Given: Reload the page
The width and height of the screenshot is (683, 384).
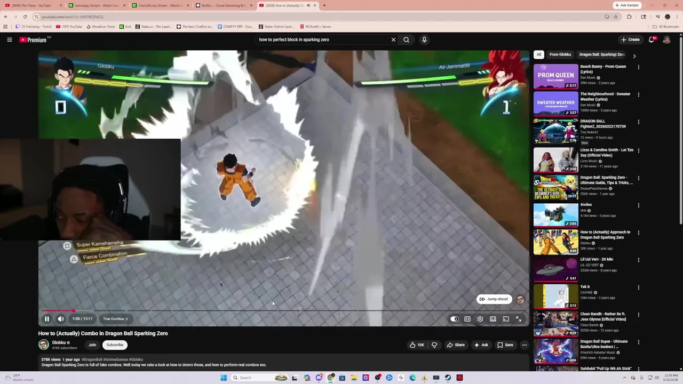Looking at the screenshot, I should click(x=25, y=17).
